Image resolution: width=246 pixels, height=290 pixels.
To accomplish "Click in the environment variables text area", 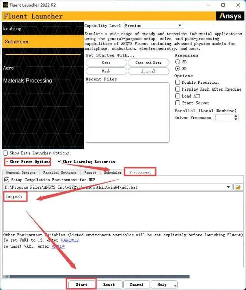I will [x=123, y=211].
